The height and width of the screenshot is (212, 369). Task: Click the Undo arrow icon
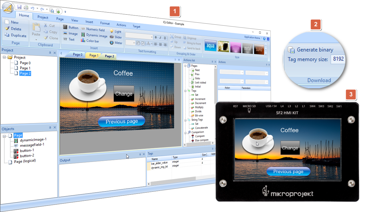[32, 8]
